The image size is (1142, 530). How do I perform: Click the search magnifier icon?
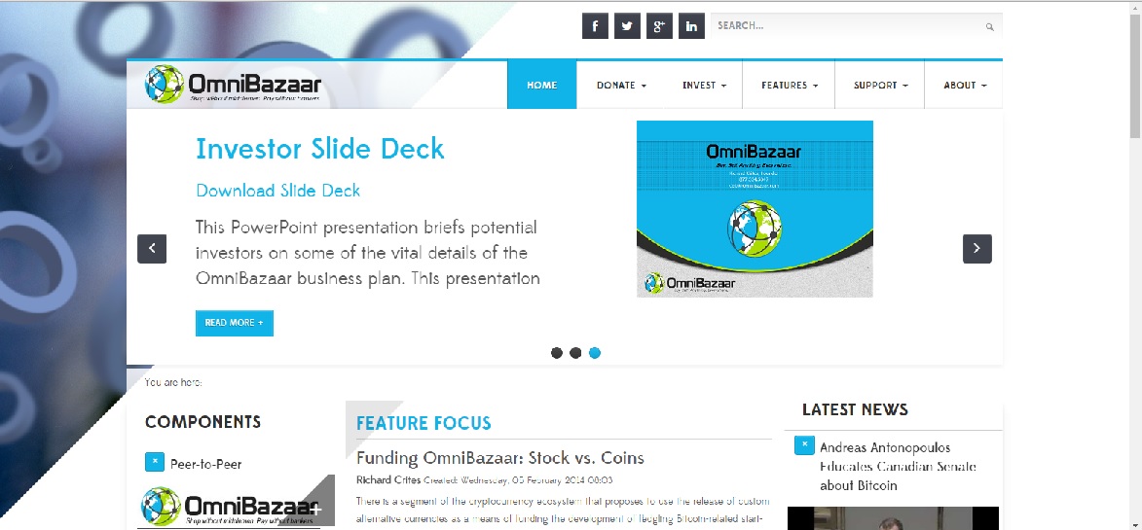(x=990, y=27)
